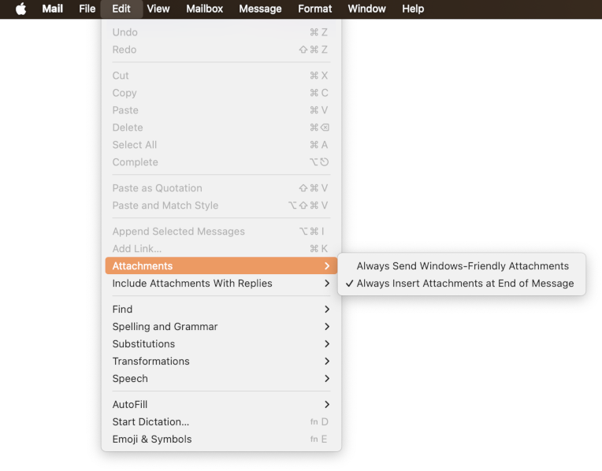Click the Attachments submenu chevron arrow
This screenshot has height=471, width=602.
(x=327, y=265)
